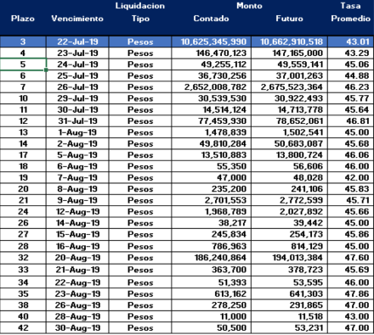Click the Futuro column header

tap(289, 19)
